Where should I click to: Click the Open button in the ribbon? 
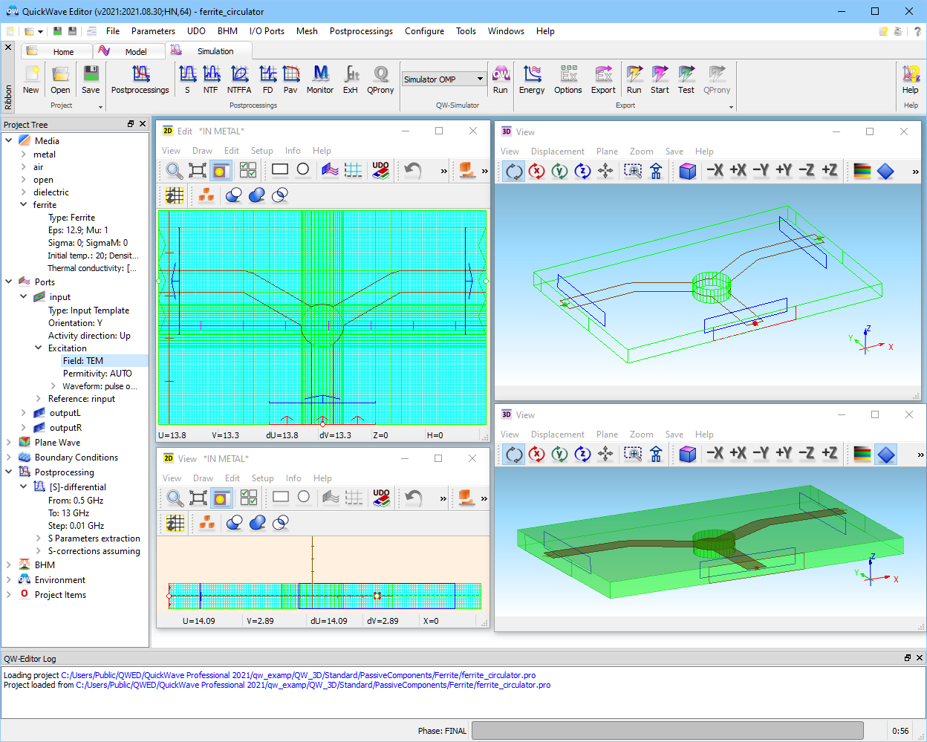coord(60,79)
